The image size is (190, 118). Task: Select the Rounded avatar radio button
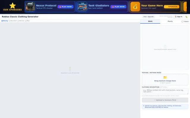[x=10, y=21]
